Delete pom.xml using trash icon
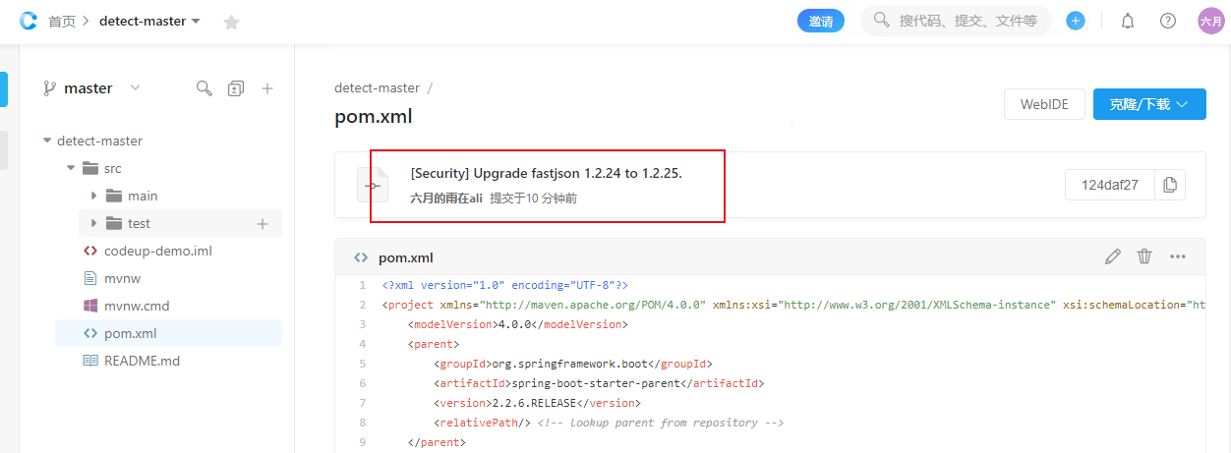 coord(1144,256)
